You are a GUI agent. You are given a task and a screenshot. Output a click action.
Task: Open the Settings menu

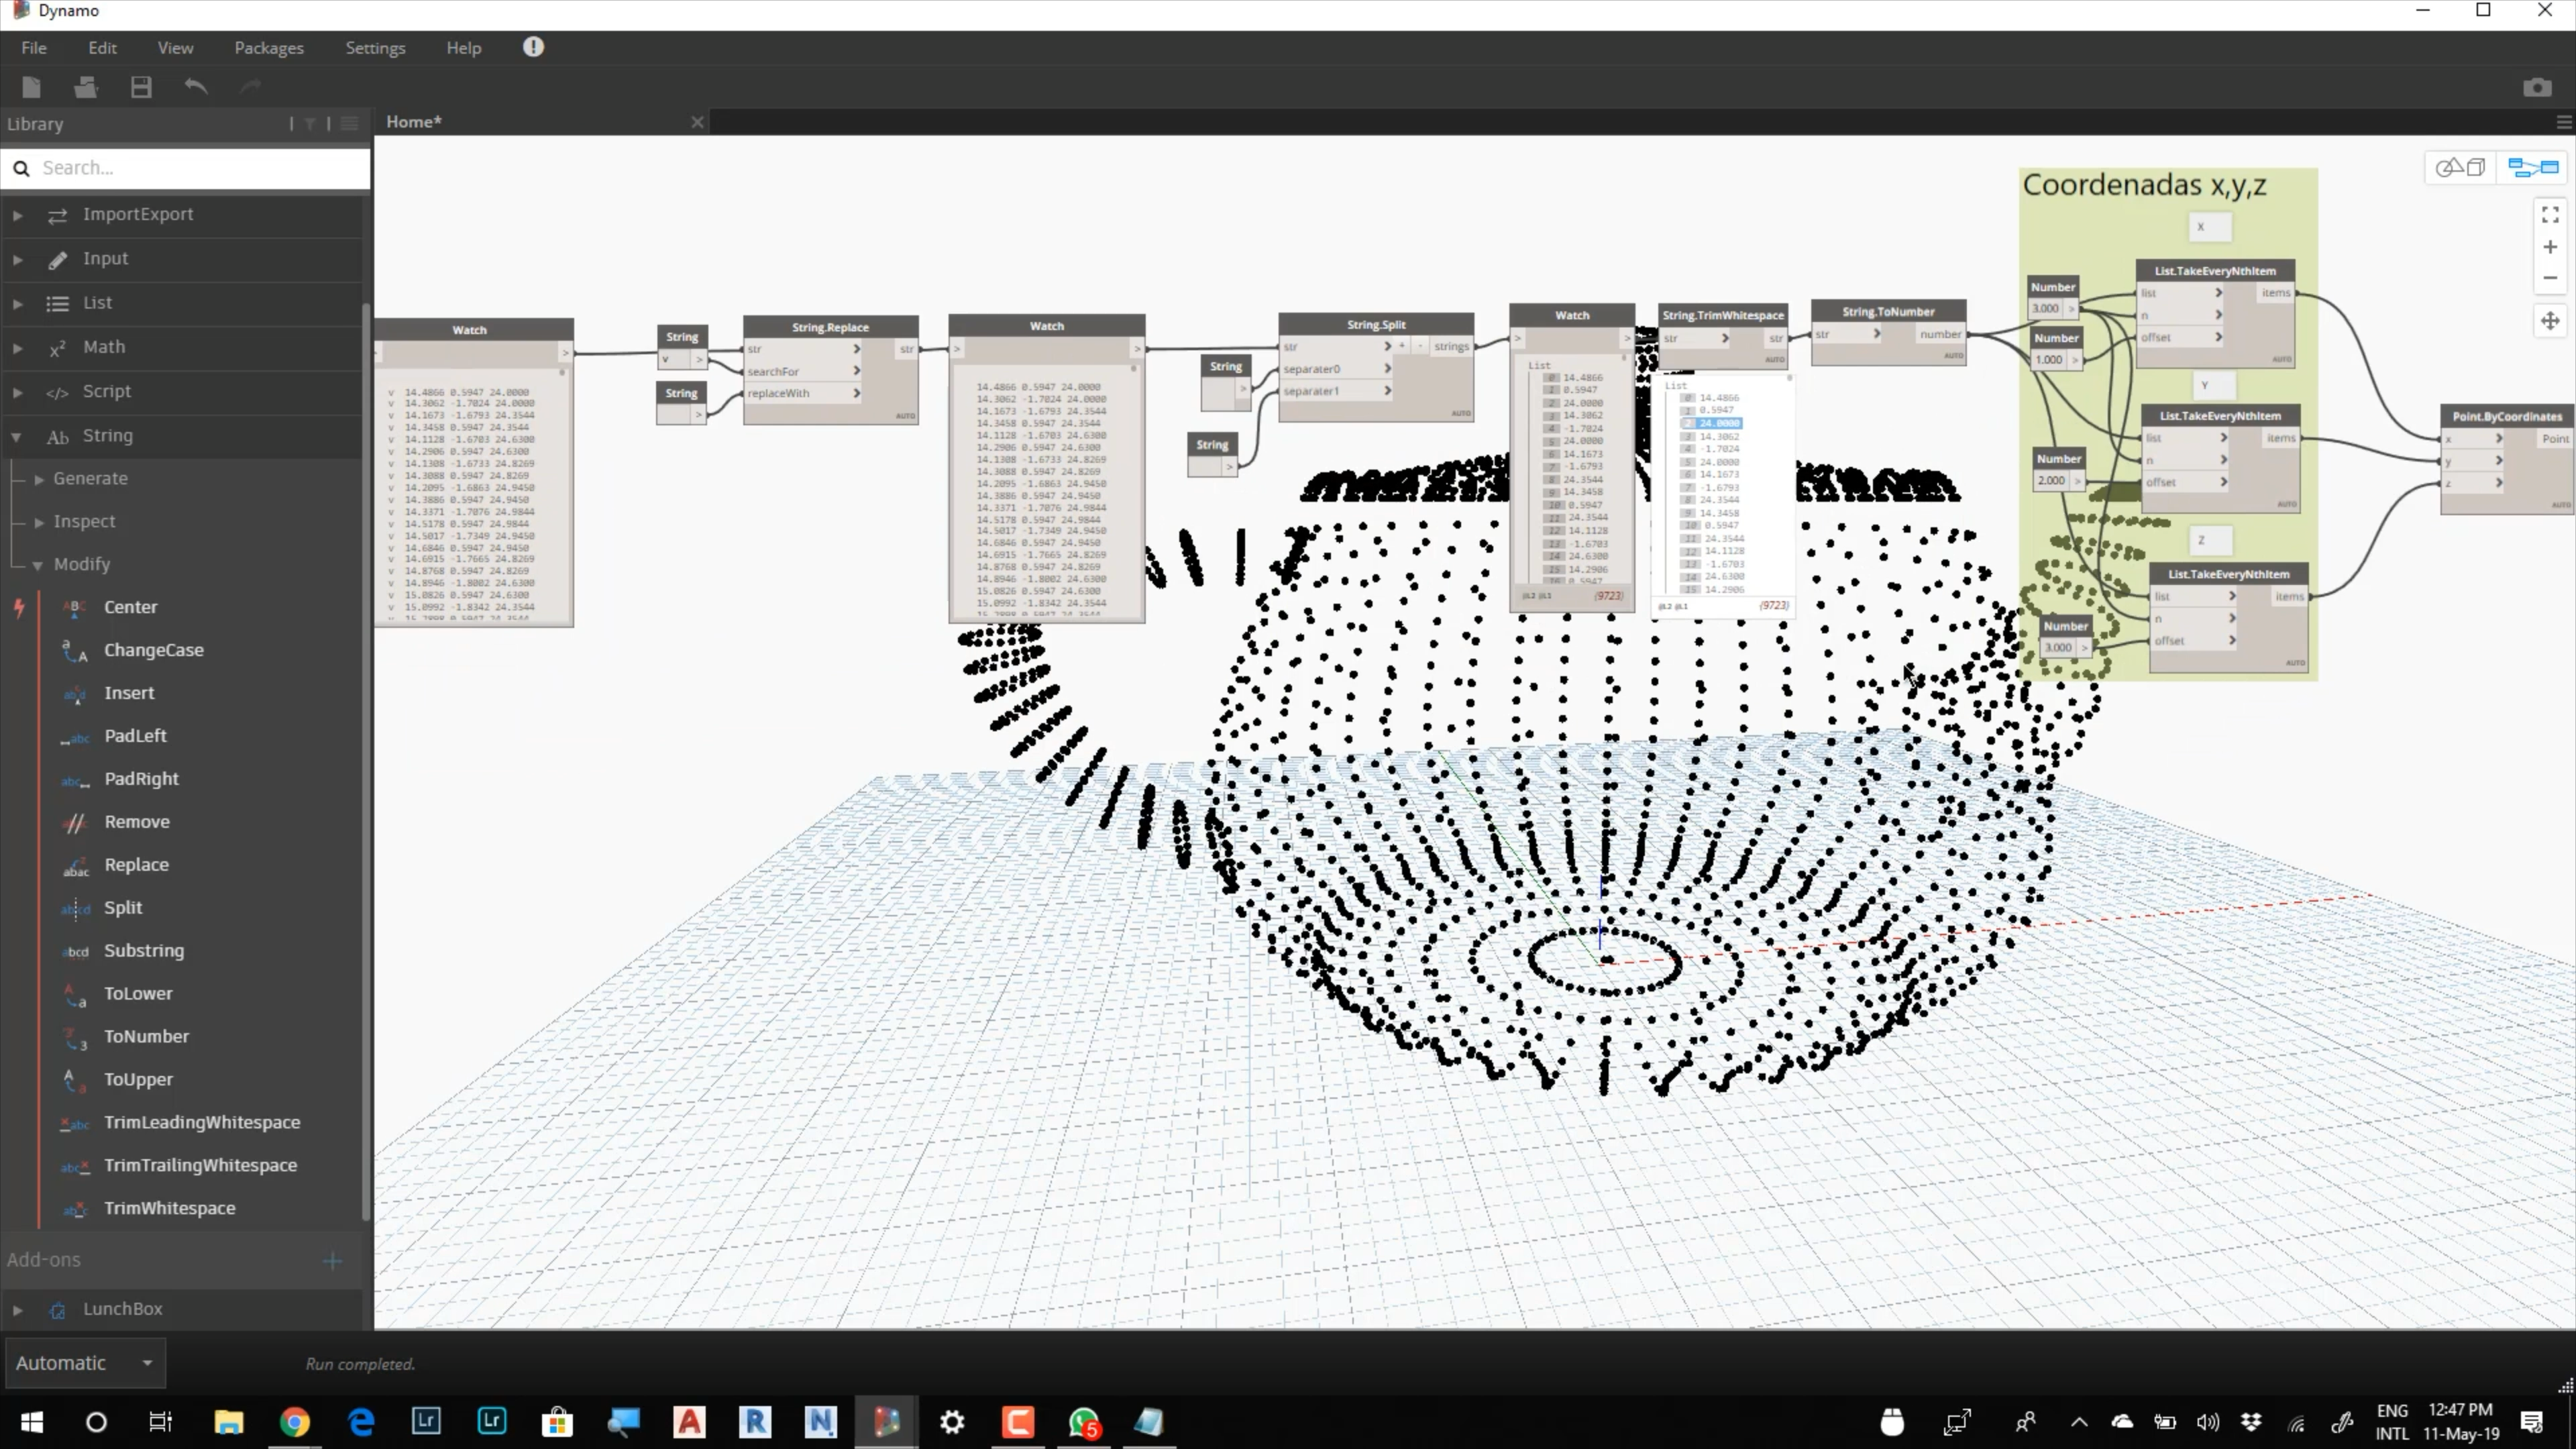click(375, 48)
